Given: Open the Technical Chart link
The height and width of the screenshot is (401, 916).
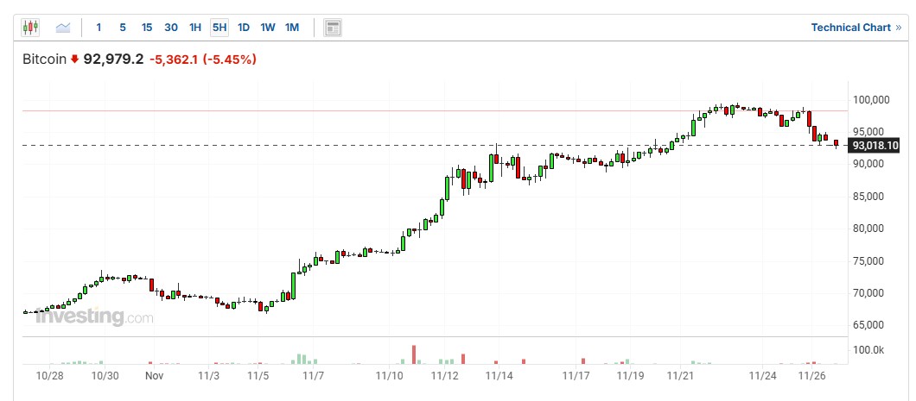Looking at the screenshot, I should [850, 28].
